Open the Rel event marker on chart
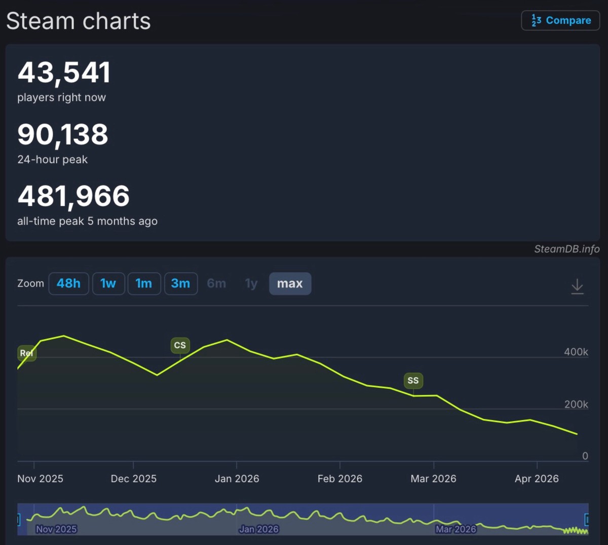The height and width of the screenshot is (545, 608). point(26,353)
